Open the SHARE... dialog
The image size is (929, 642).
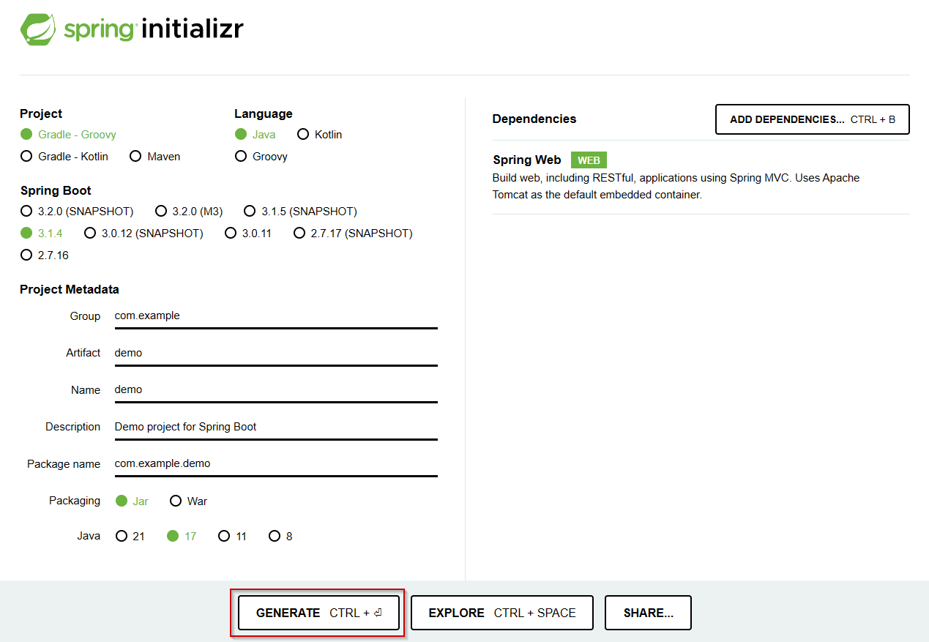tap(648, 613)
